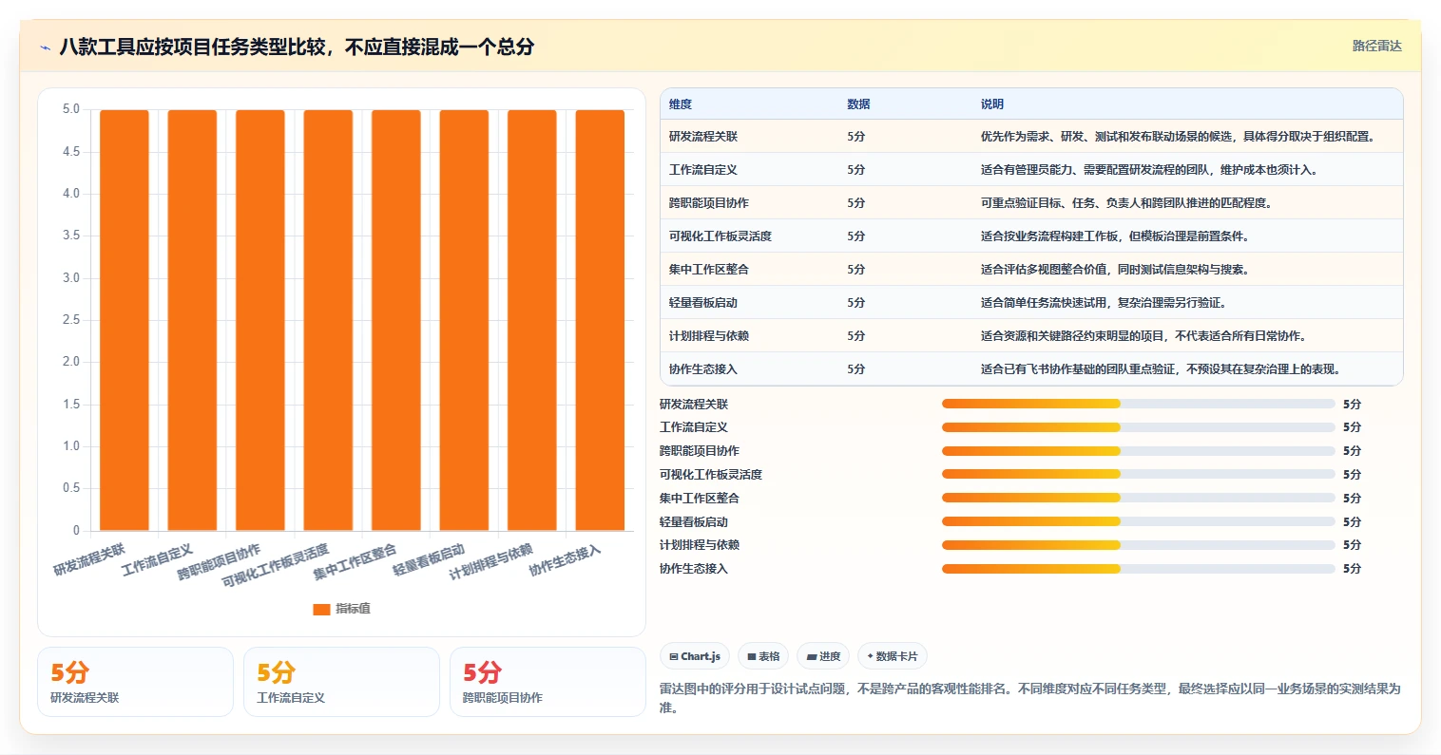Viewport: 1441px width, 755px height.
Task: Click the 2.5 y-axis label
Action: tap(71, 320)
